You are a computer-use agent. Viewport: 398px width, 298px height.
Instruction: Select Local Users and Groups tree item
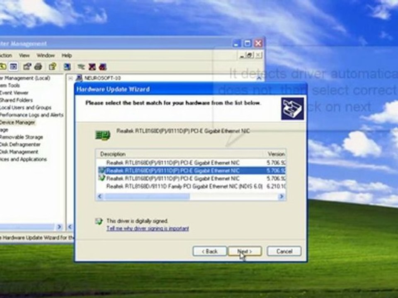coord(25,108)
